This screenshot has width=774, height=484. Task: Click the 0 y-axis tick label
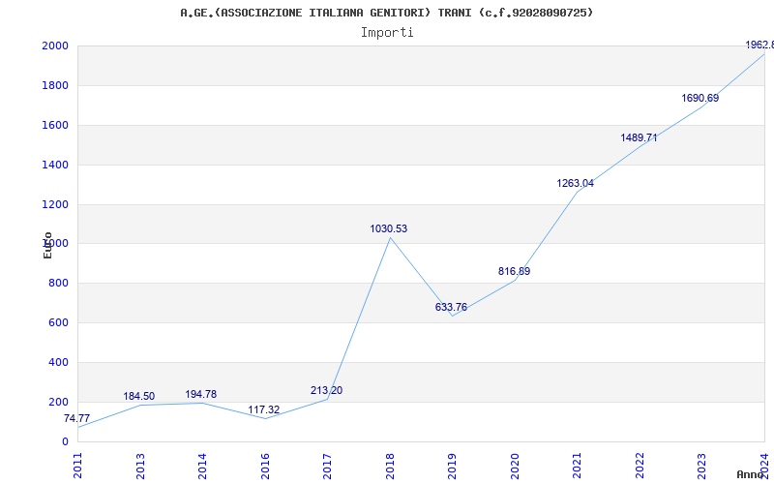click(65, 442)
